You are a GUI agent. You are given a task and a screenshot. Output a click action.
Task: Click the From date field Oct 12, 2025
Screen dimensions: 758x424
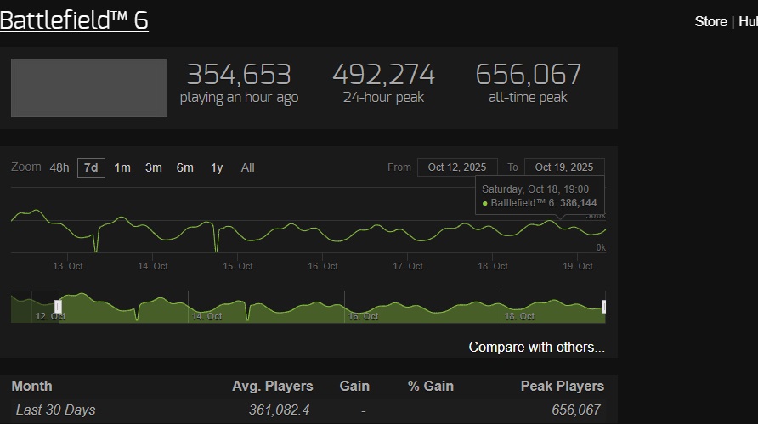coord(457,167)
